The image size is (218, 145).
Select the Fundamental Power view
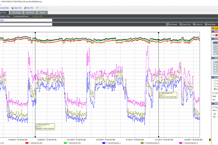[x=21, y=16]
